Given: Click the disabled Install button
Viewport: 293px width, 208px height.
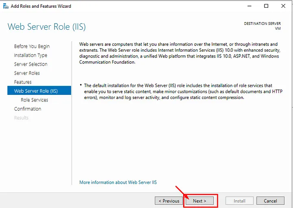Looking at the screenshot, I should [x=239, y=201].
